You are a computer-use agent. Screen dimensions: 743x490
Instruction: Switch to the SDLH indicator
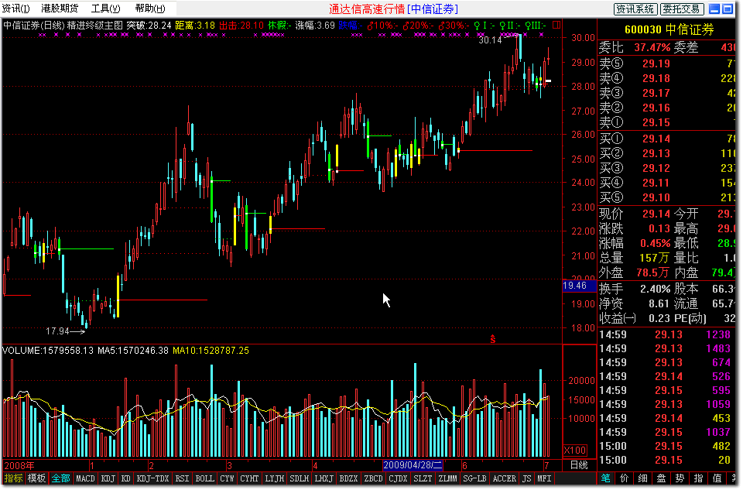(299, 478)
